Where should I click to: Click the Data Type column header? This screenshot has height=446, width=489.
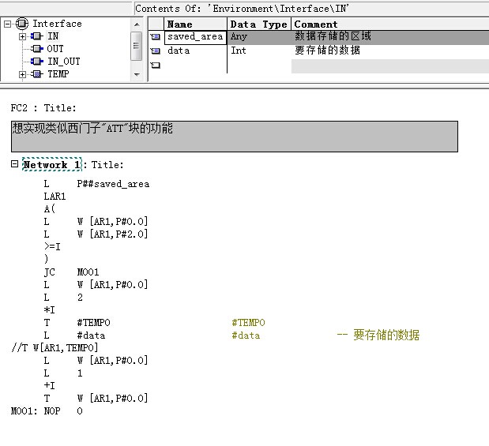pyautogui.click(x=259, y=24)
